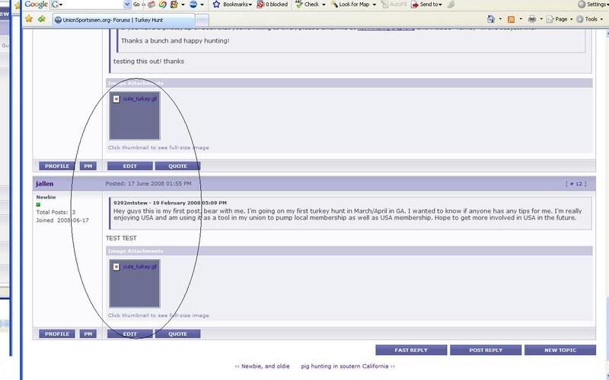The height and width of the screenshot is (380, 609).
Task: Click the Print icon in command bar
Action: 533,18
